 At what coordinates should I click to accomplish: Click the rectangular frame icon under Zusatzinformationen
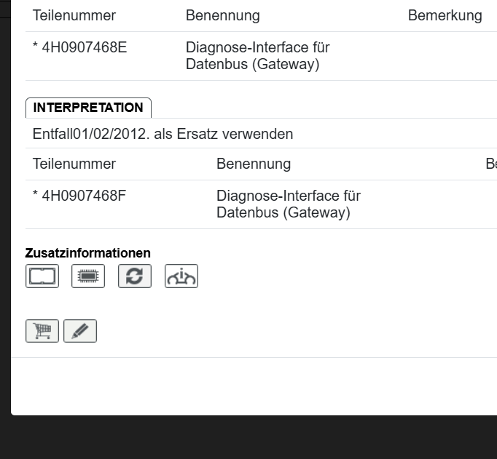coord(42,276)
